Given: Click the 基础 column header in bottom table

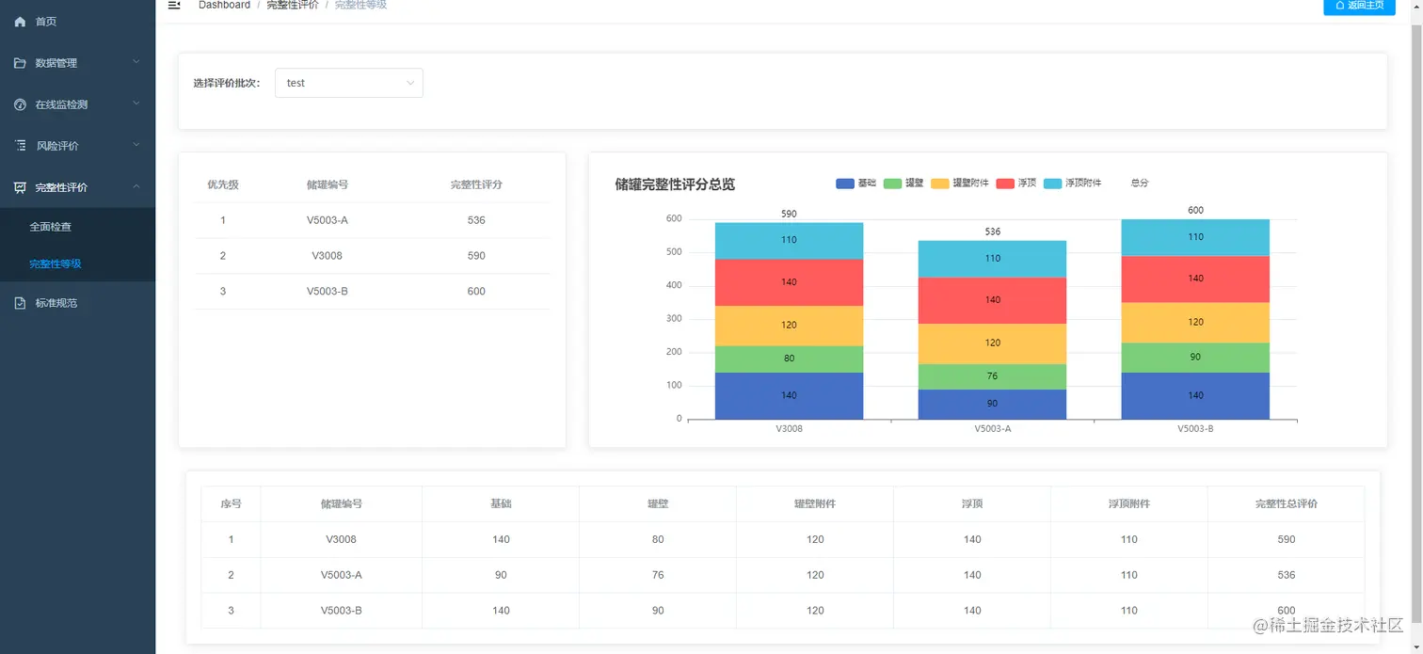Looking at the screenshot, I should (501, 503).
